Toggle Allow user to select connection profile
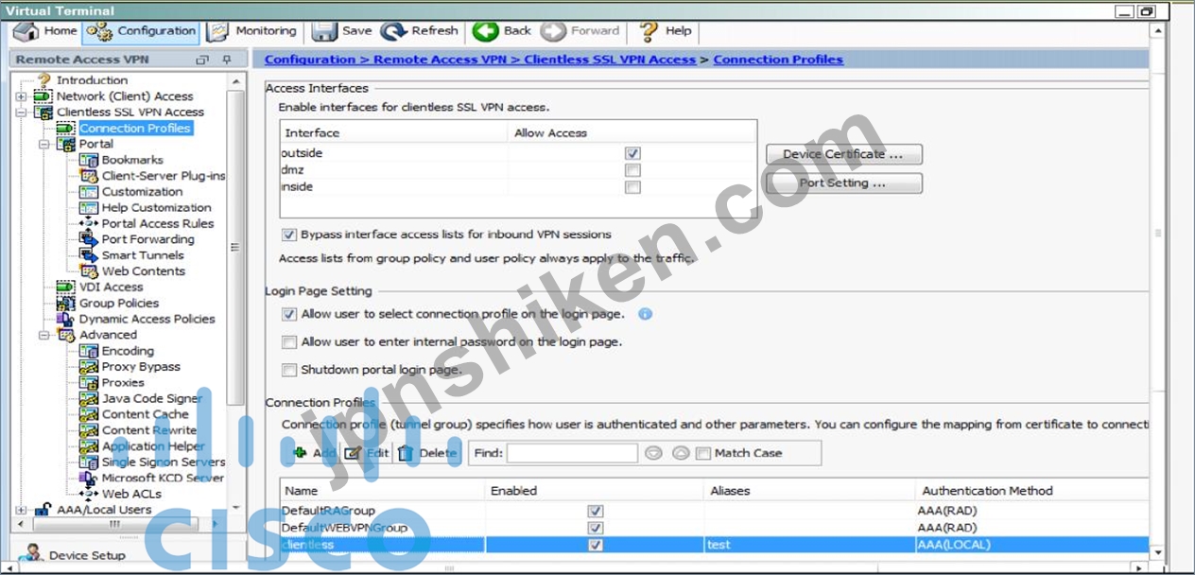This screenshot has width=1195, height=575. (289, 314)
